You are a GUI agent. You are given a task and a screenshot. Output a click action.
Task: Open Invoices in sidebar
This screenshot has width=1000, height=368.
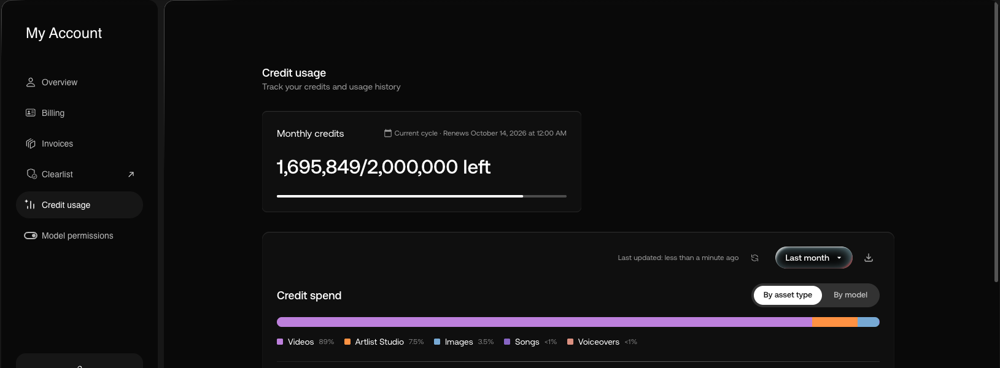[x=79, y=144]
